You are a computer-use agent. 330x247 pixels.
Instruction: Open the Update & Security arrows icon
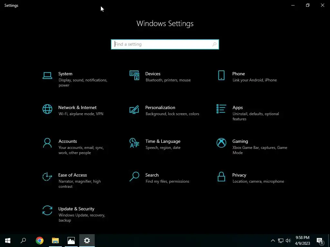(x=47, y=210)
